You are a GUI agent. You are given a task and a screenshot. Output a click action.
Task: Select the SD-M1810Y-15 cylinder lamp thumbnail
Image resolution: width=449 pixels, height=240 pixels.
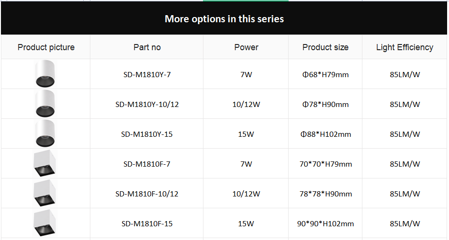click(45, 133)
